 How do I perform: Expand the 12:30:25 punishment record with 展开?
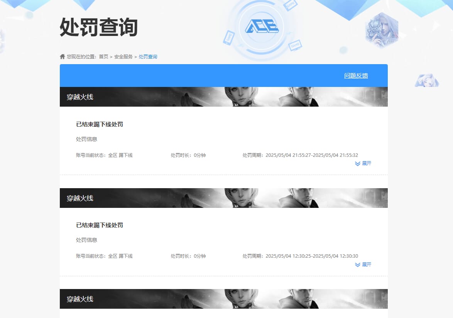tap(363, 264)
